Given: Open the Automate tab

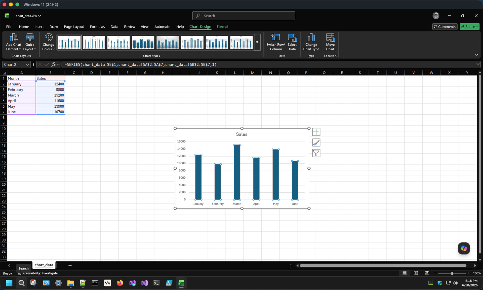Looking at the screenshot, I should coord(162,27).
